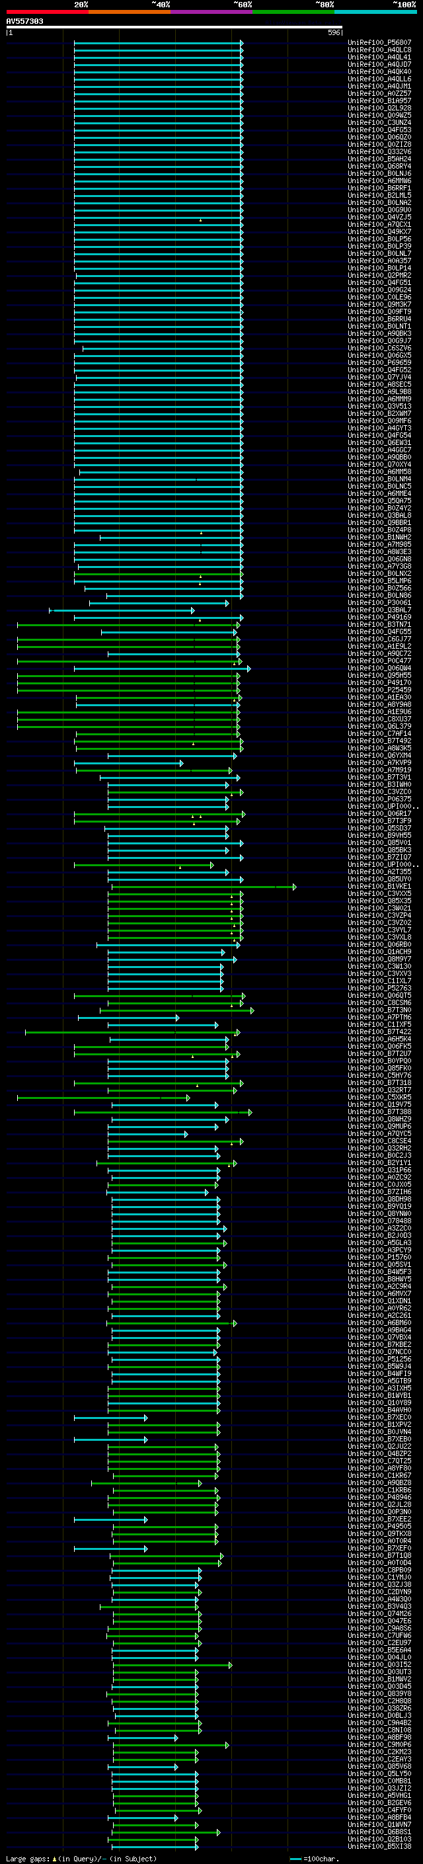The width and height of the screenshot is (423, 1864).
Task: Click hit label UniRef100_Q2PMR2
Action: click(379, 276)
